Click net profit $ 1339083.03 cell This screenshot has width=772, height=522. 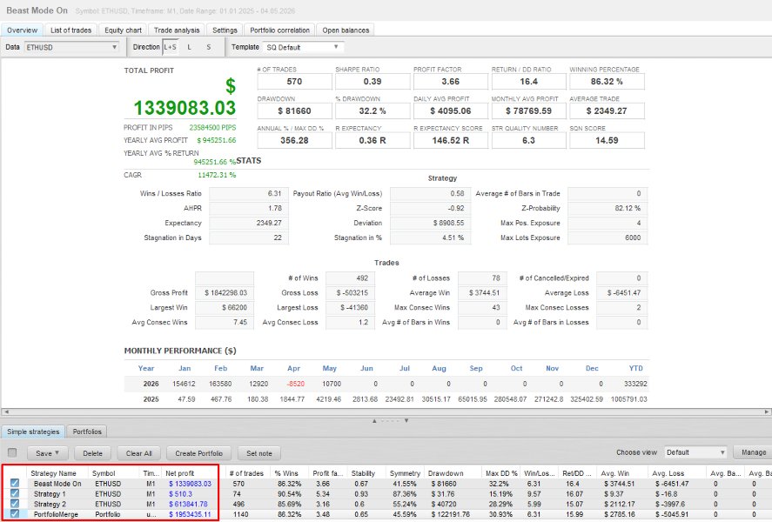click(190, 484)
